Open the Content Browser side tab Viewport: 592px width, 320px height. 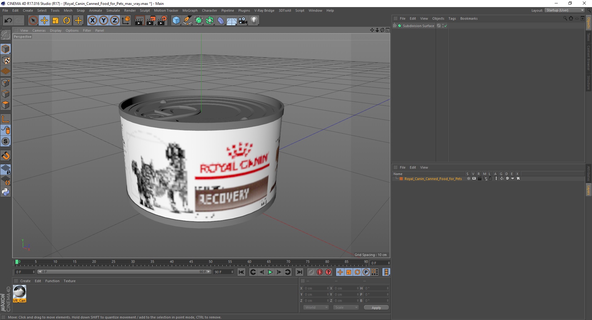click(588, 58)
